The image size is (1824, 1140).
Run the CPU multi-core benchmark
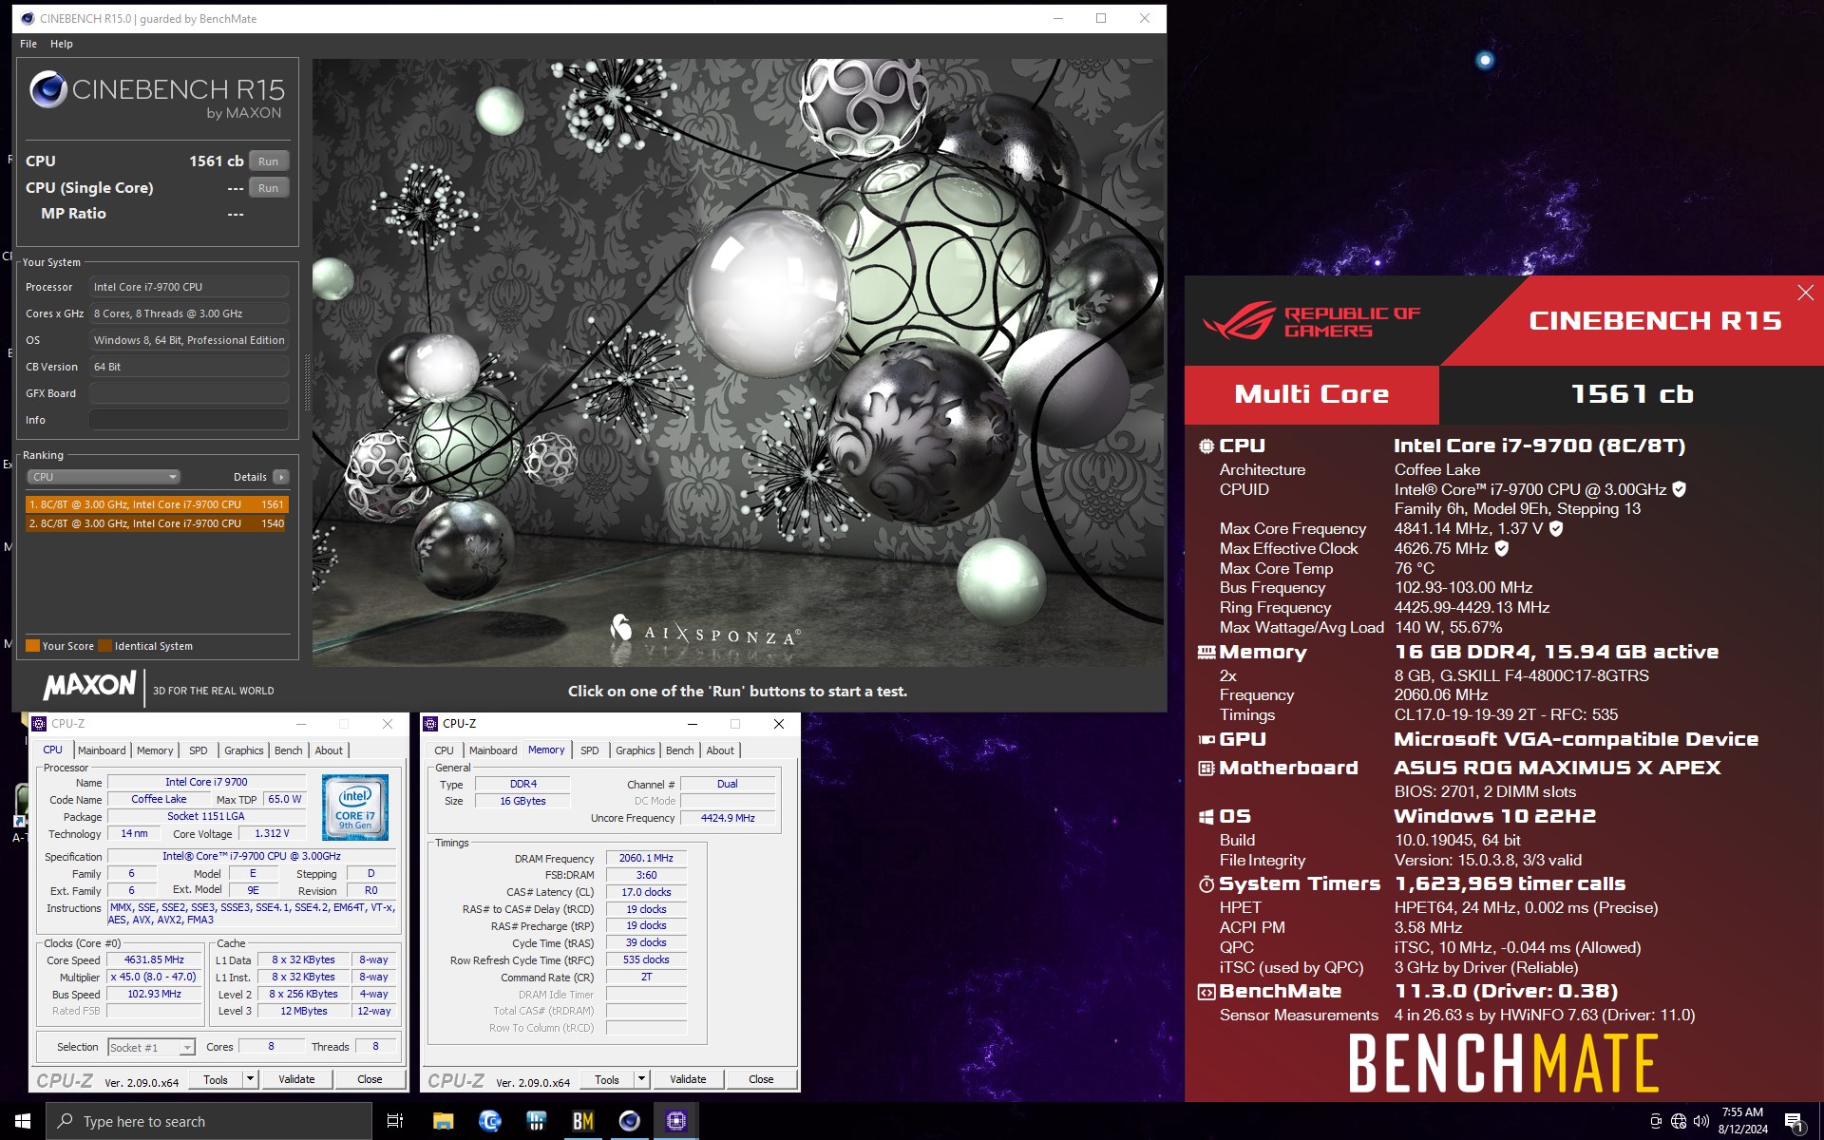[269, 161]
